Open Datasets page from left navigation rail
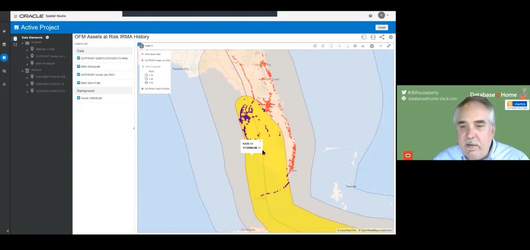Viewport: 530px width, 250px height. (x=4, y=44)
